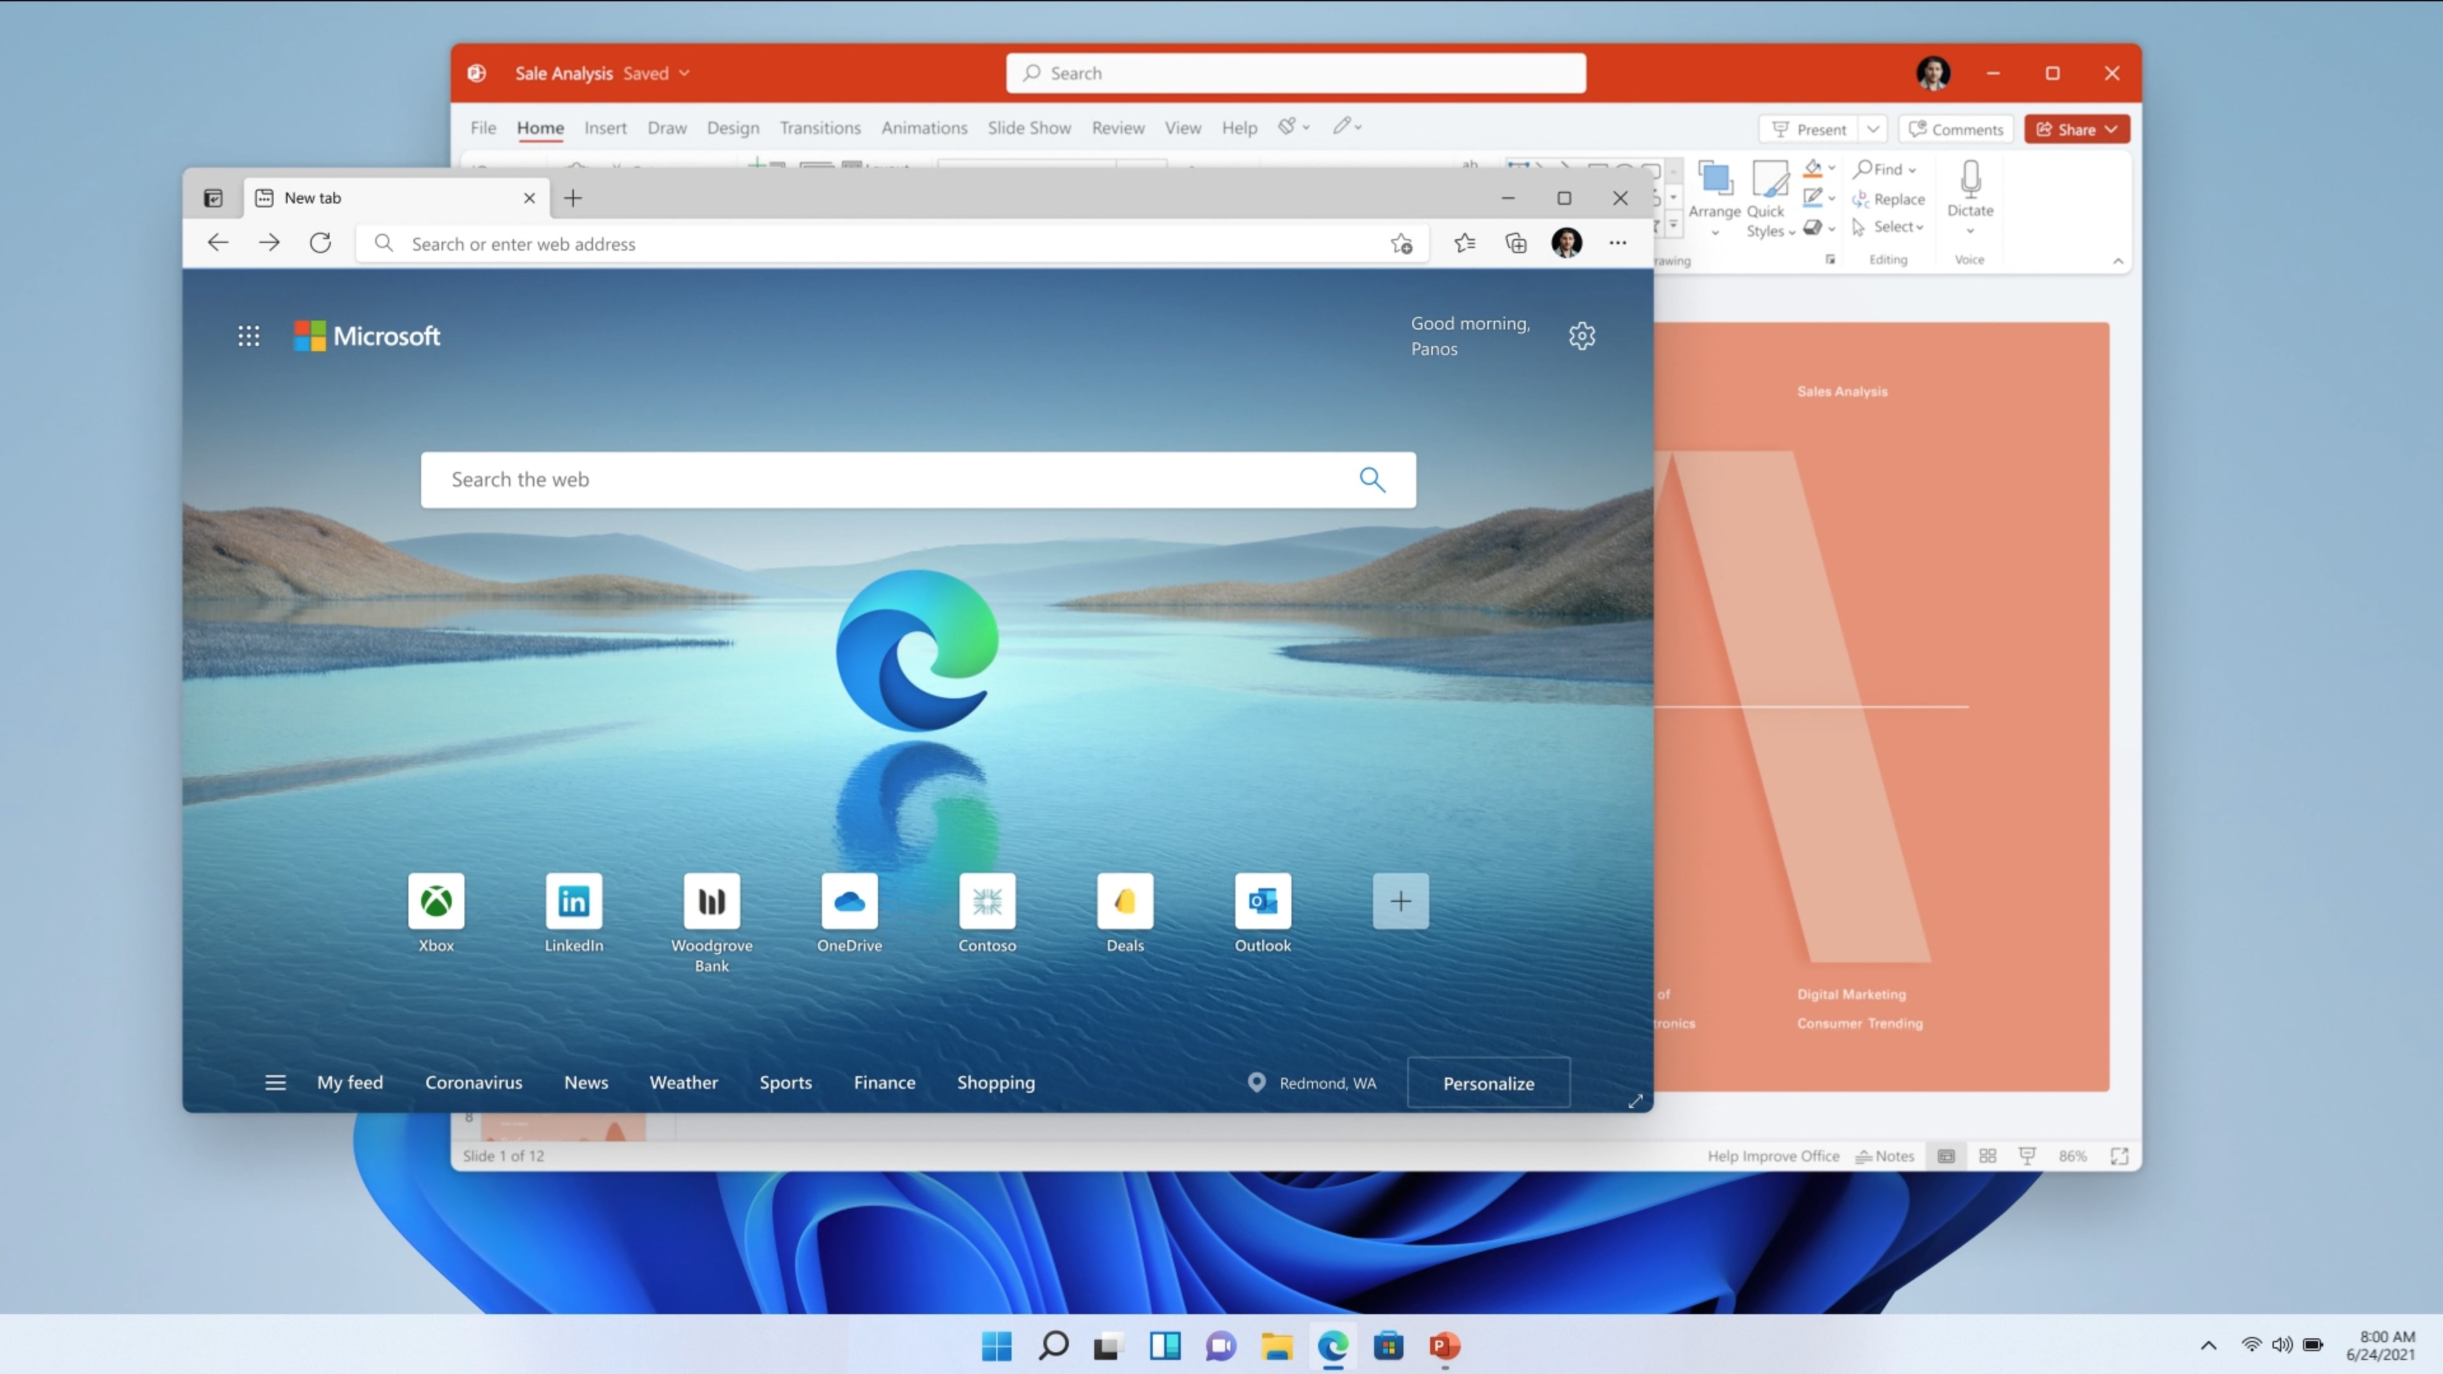Click the Edge back arrow
The image size is (2443, 1374).
pos(218,243)
